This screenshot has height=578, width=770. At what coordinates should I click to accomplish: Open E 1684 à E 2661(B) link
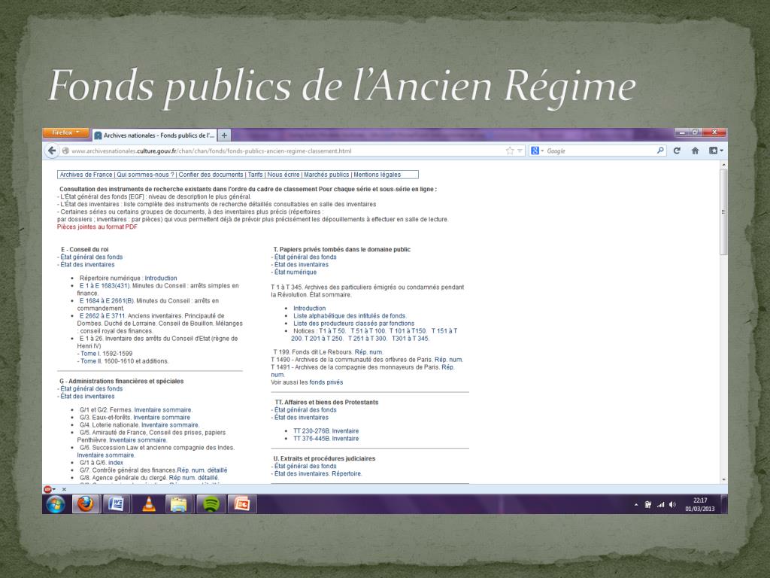coord(107,301)
